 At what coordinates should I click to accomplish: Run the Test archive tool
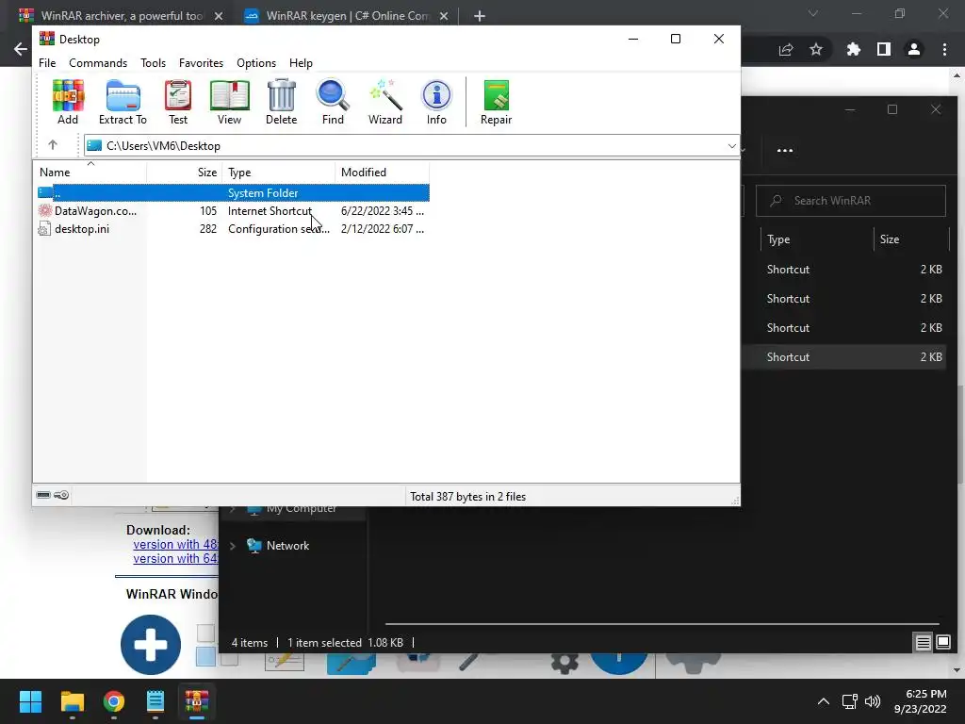click(178, 102)
